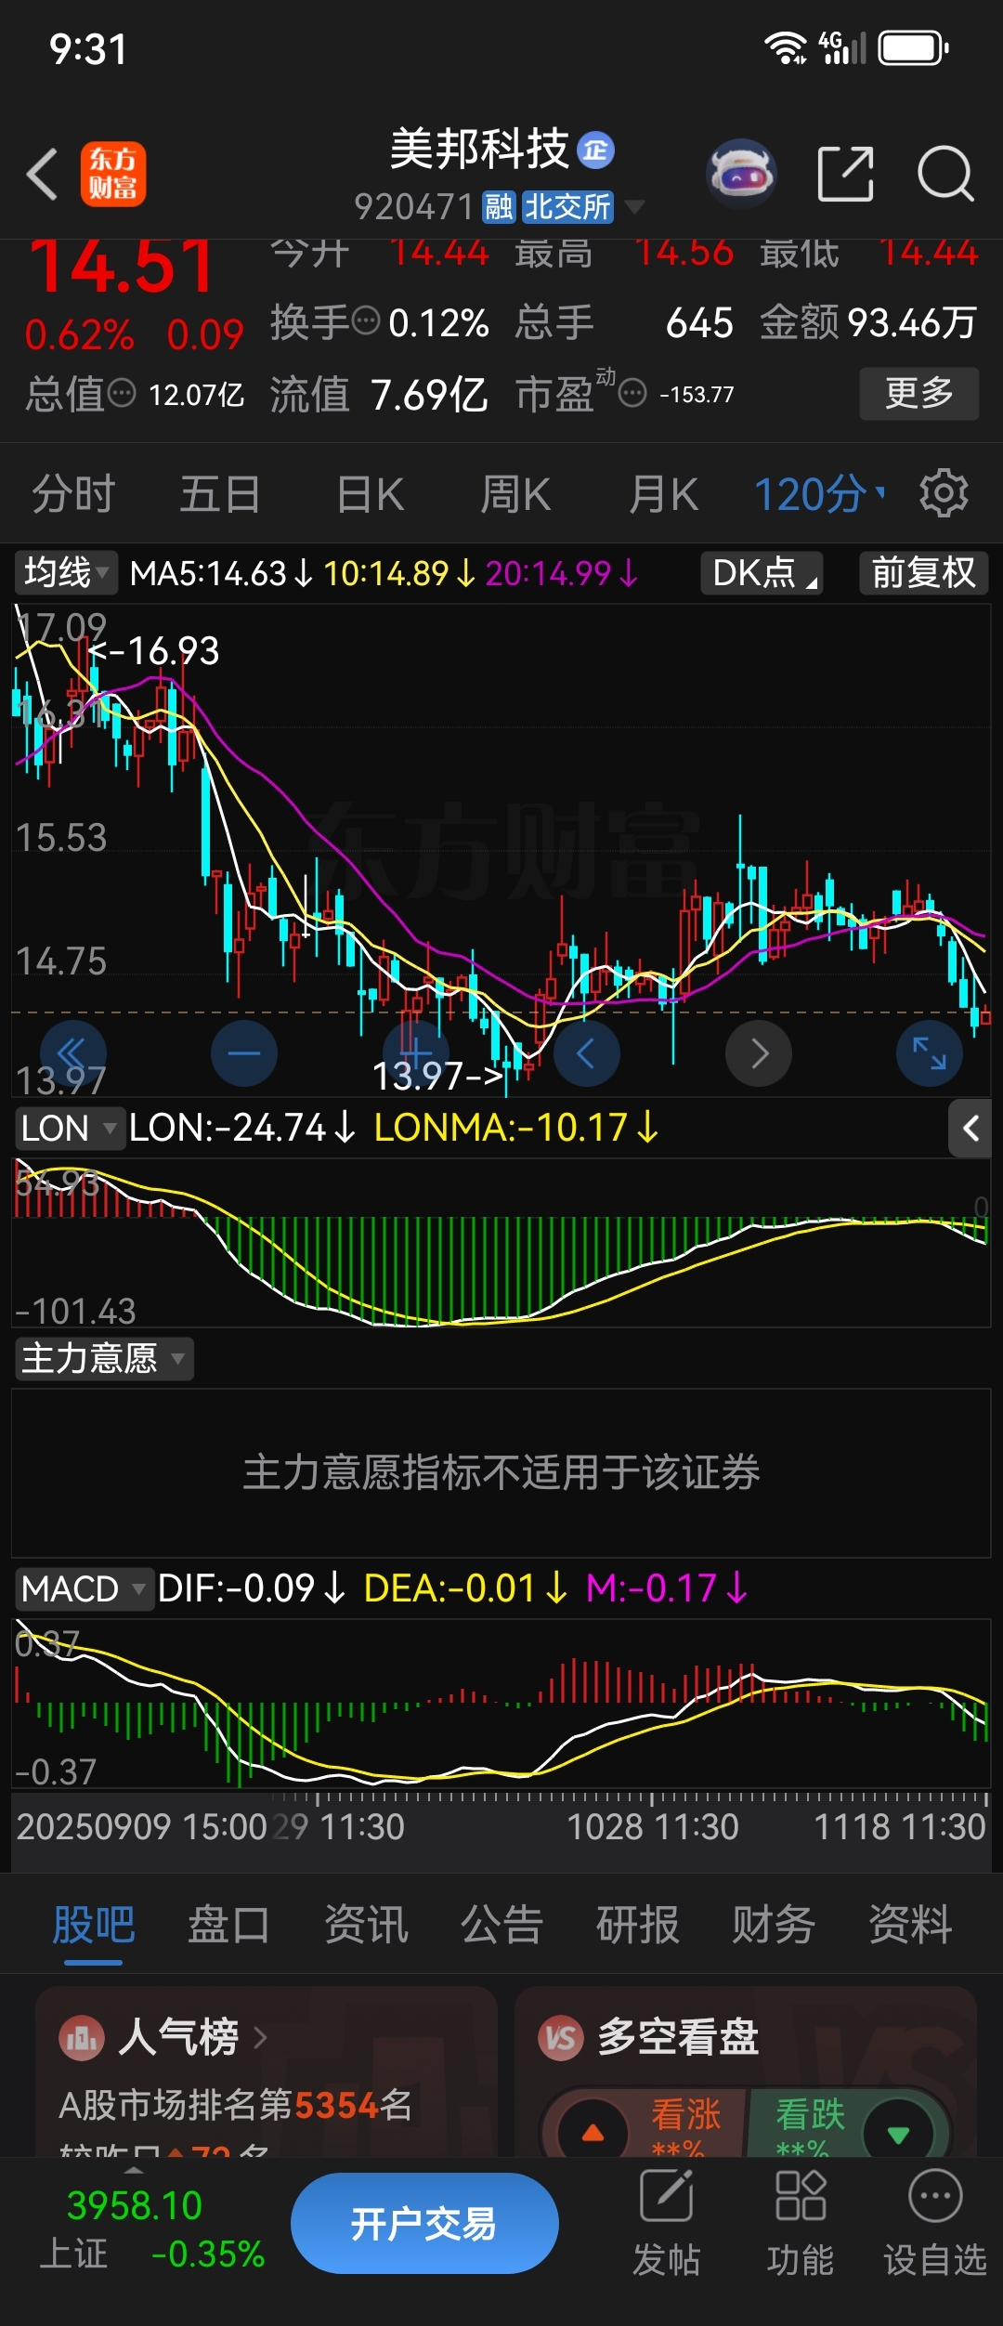Viewport: 1003px width, 2326px height.
Task: Open 主力意愿 indicator dropdown
Action: point(104,1359)
